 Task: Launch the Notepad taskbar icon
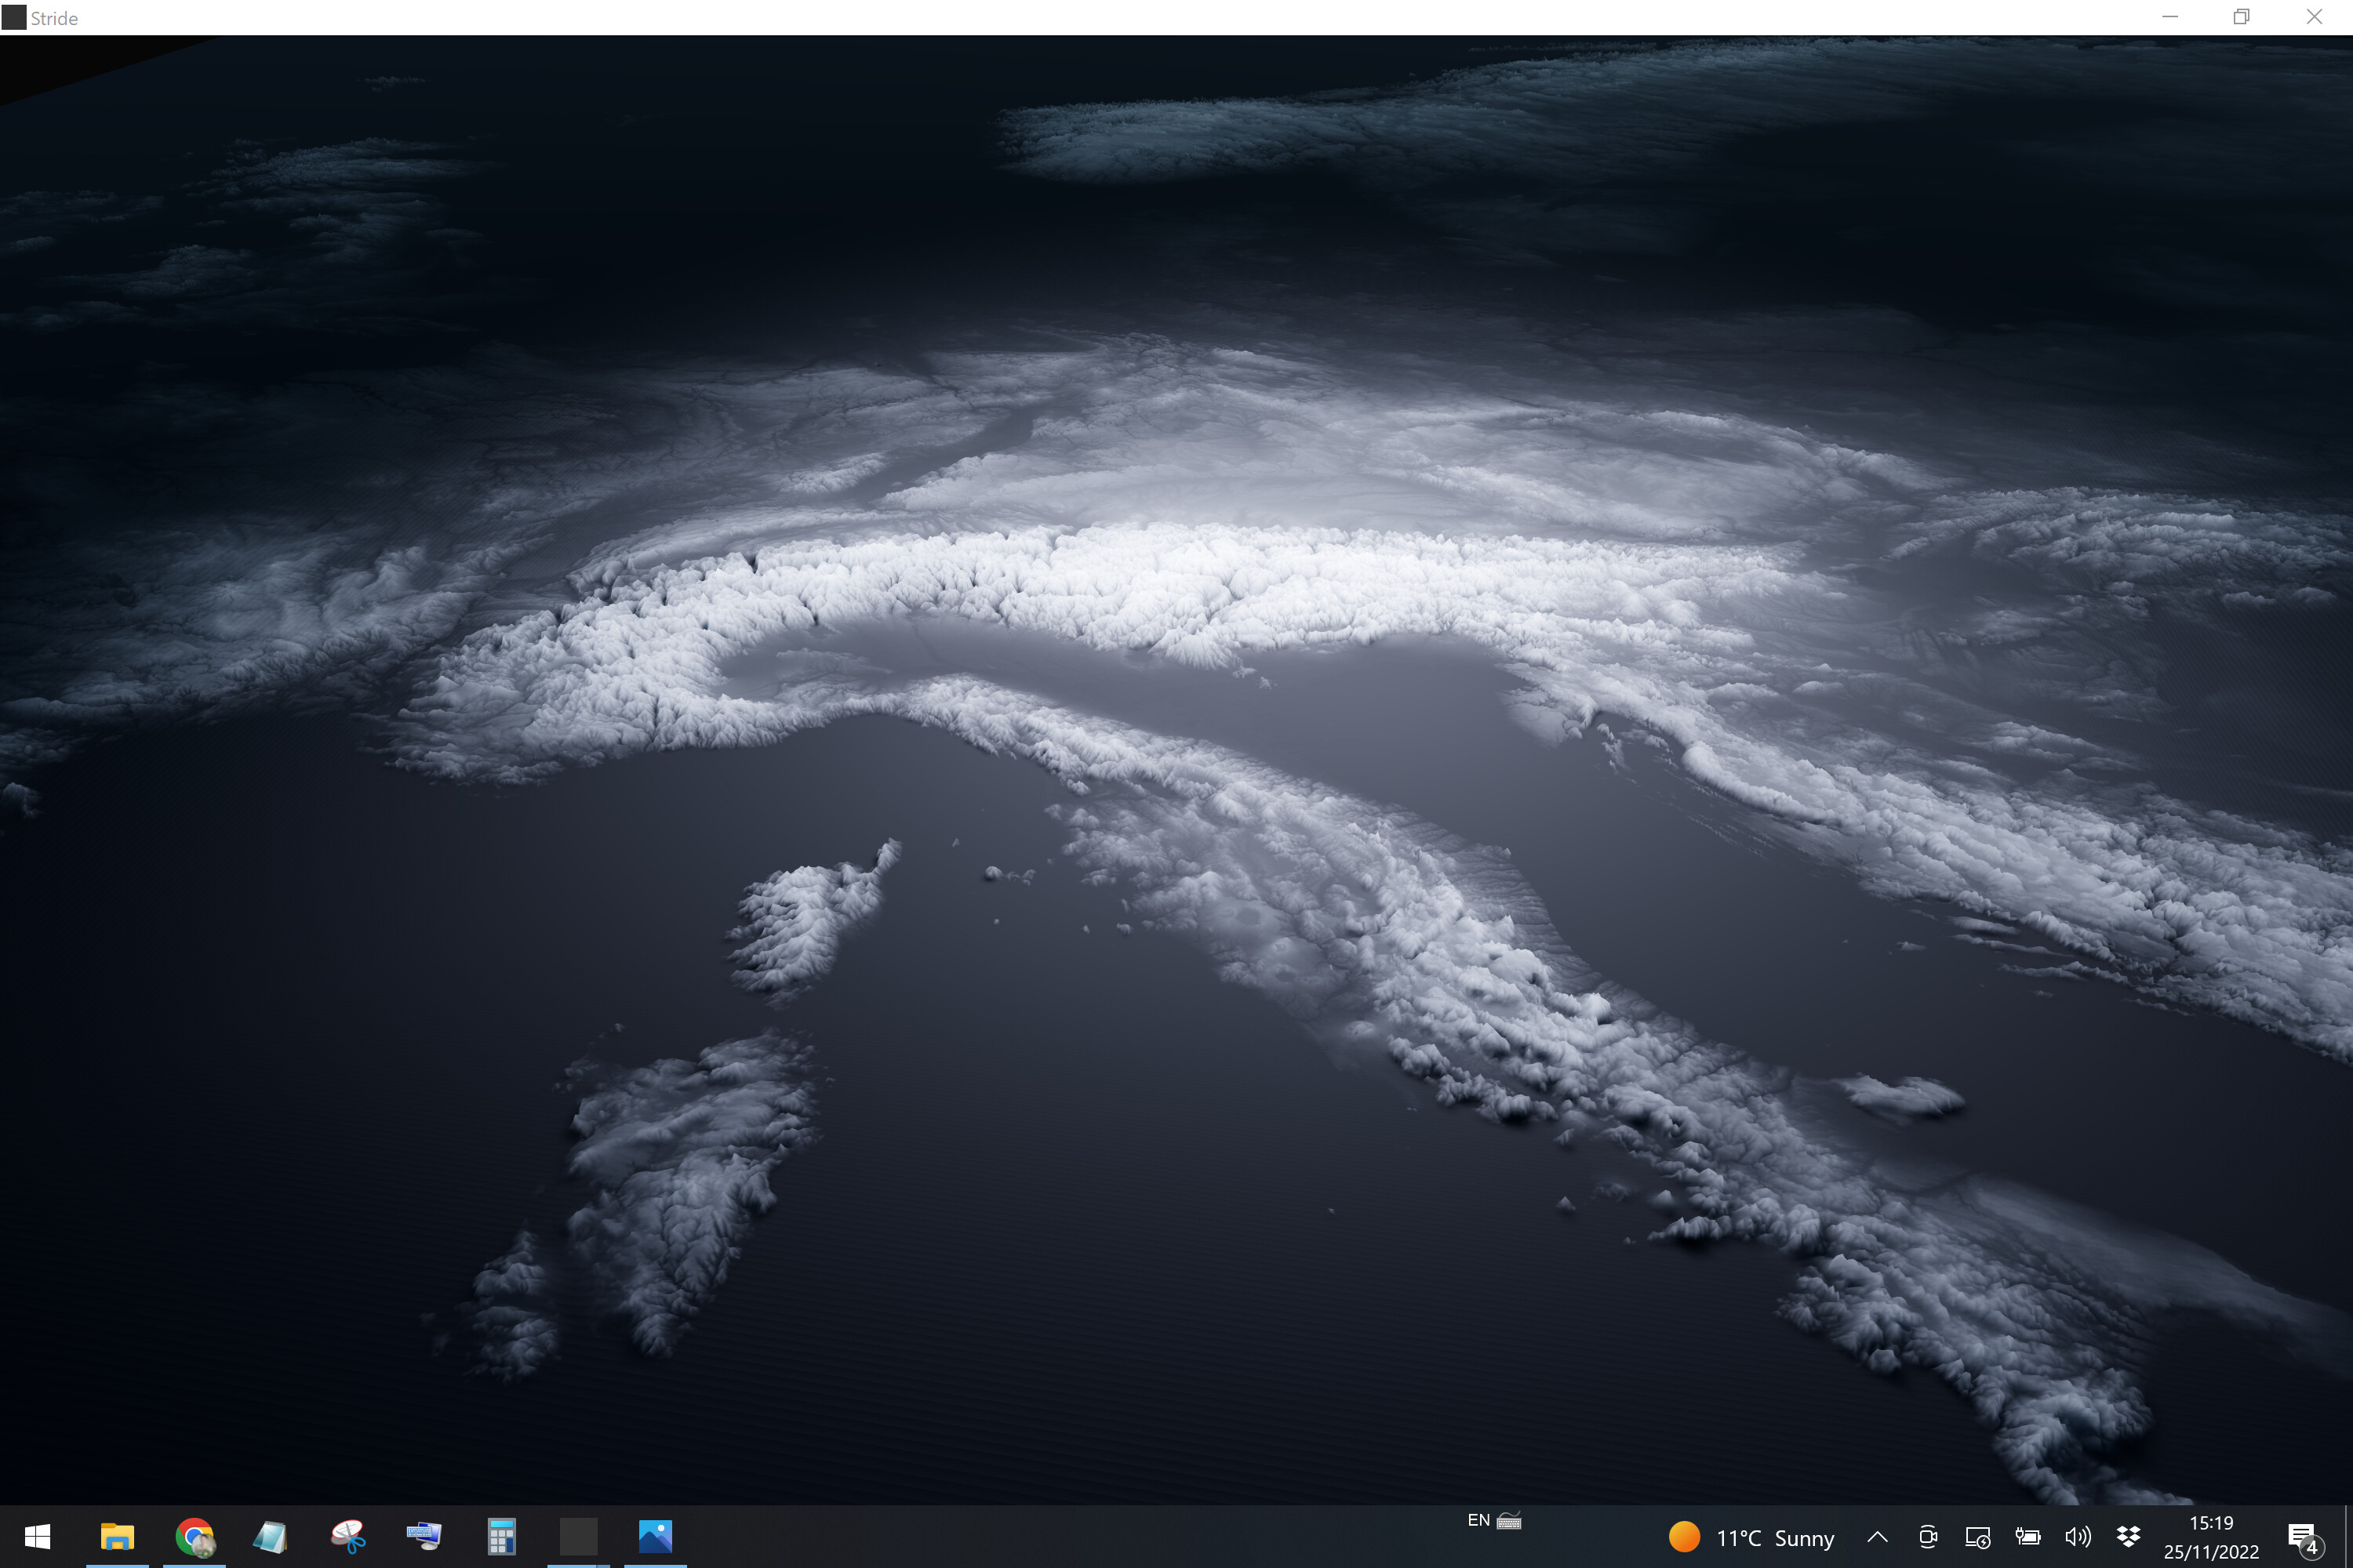pyautogui.click(x=270, y=1536)
